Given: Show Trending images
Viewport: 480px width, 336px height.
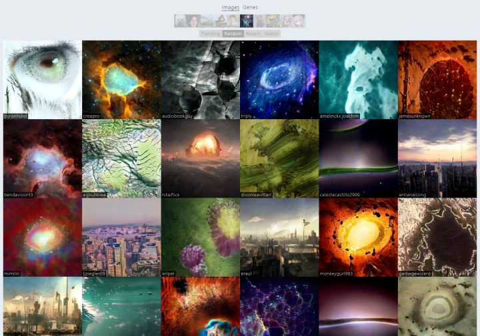Looking at the screenshot, I should [x=211, y=33].
